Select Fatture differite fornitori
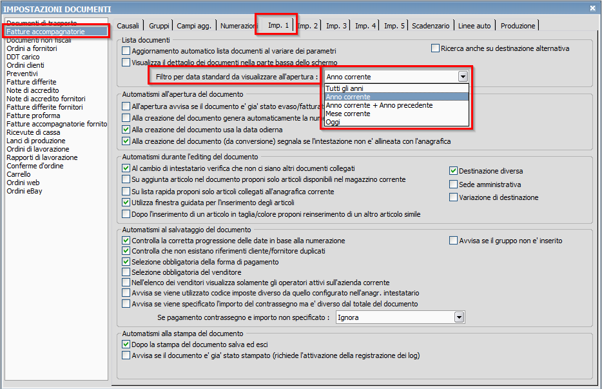This screenshot has height=389, width=602. [x=57, y=107]
